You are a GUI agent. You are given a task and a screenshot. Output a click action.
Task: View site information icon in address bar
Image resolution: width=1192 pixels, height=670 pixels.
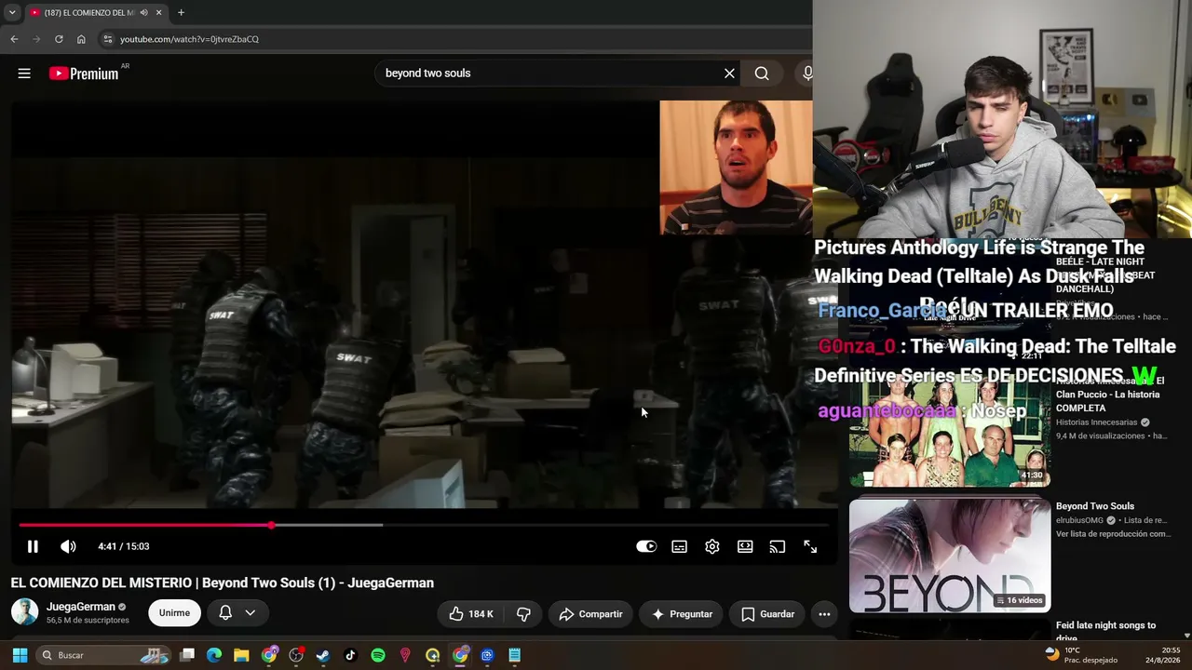[x=108, y=39]
